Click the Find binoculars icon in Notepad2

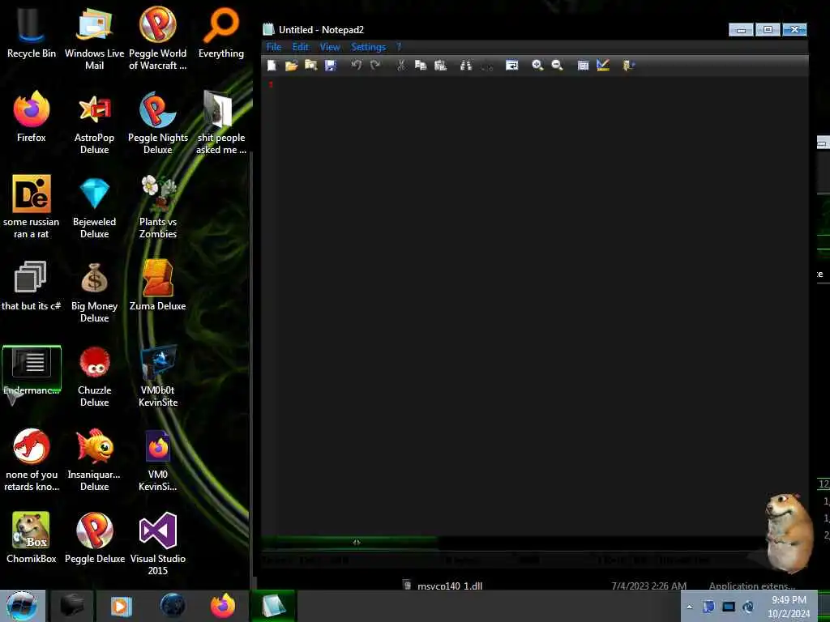coord(466,65)
